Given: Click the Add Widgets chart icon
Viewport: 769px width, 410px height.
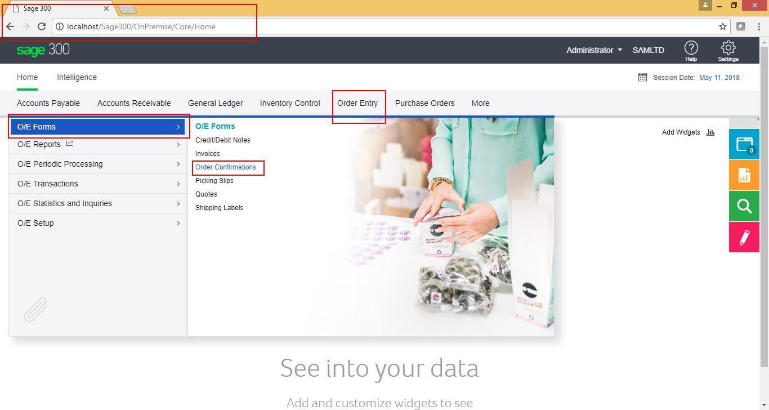Looking at the screenshot, I should 710,132.
